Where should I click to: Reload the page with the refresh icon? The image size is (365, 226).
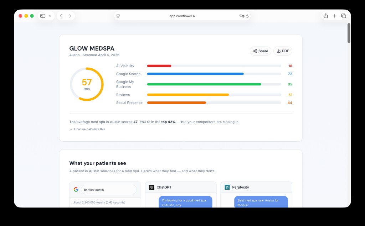coord(247,16)
